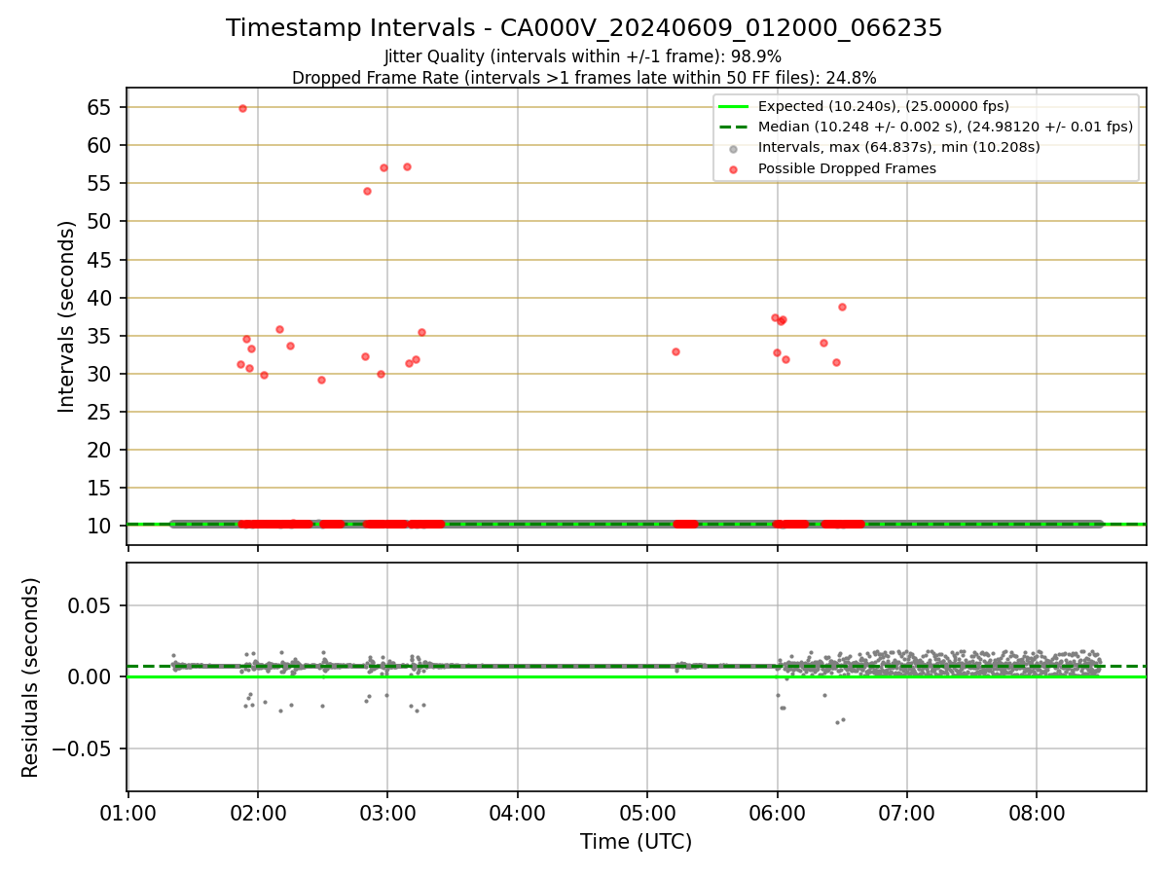Click the "Intervals (seconds)" y-axis label
The height and width of the screenshot is (876, 1168).
pyautogui.click(x=66, y=316)
